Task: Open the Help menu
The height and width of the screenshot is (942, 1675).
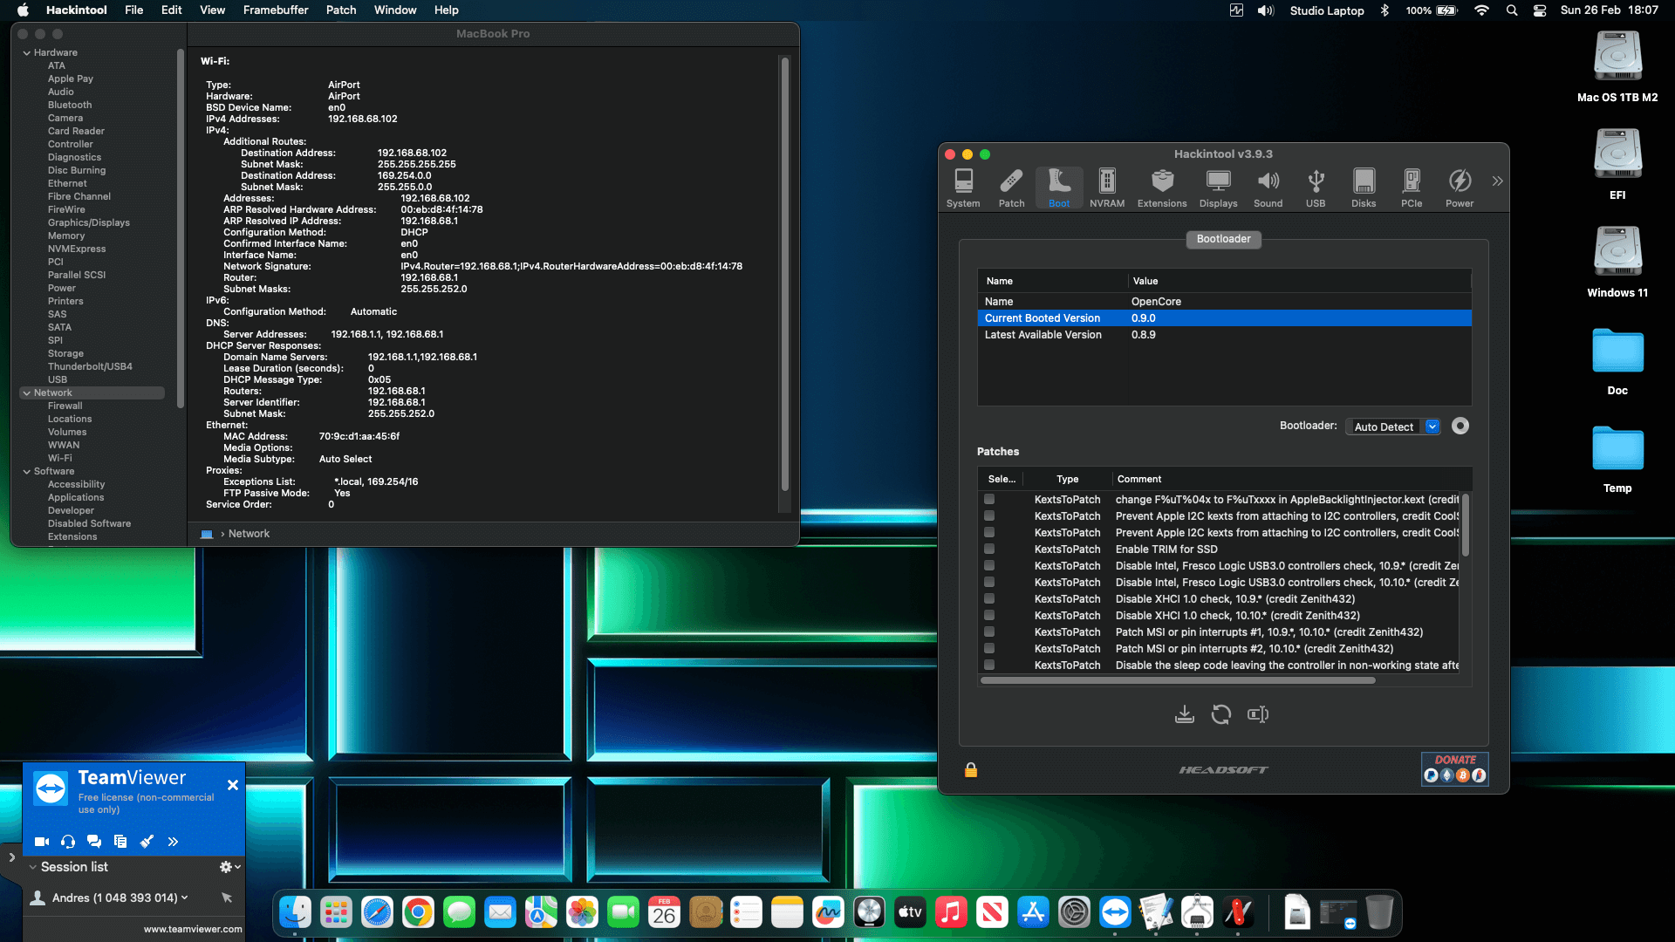Action: [x=447, y=10]
